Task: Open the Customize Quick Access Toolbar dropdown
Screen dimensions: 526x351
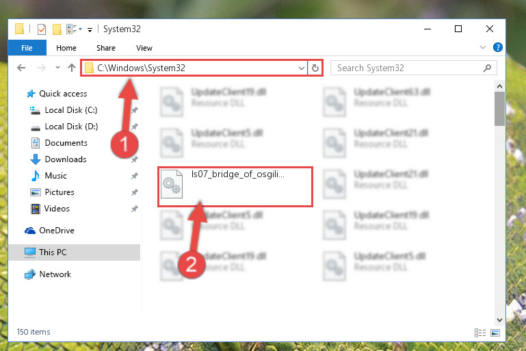Action: [90, 30]
